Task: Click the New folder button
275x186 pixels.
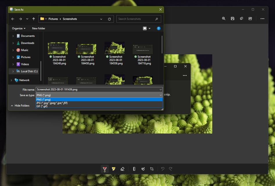Action: point(39,28)
